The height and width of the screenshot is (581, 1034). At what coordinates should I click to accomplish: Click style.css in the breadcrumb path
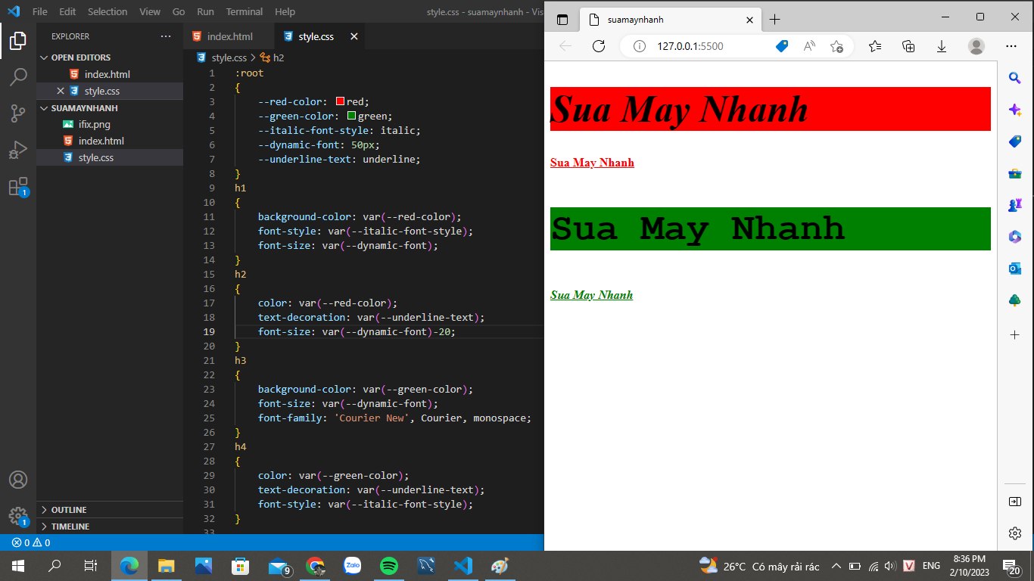229,57
